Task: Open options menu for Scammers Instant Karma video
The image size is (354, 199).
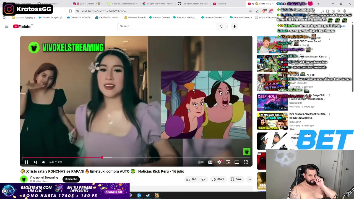Action: [x=329, y=57]
